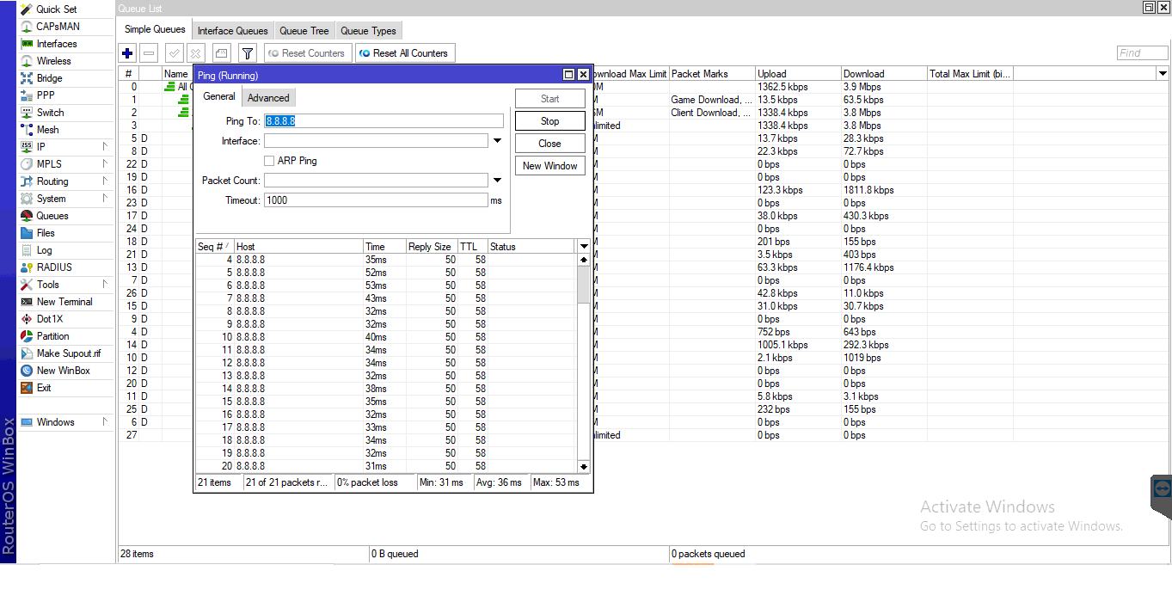
Task: Click scroll down arrow in ping results
Action: [584, 466]
